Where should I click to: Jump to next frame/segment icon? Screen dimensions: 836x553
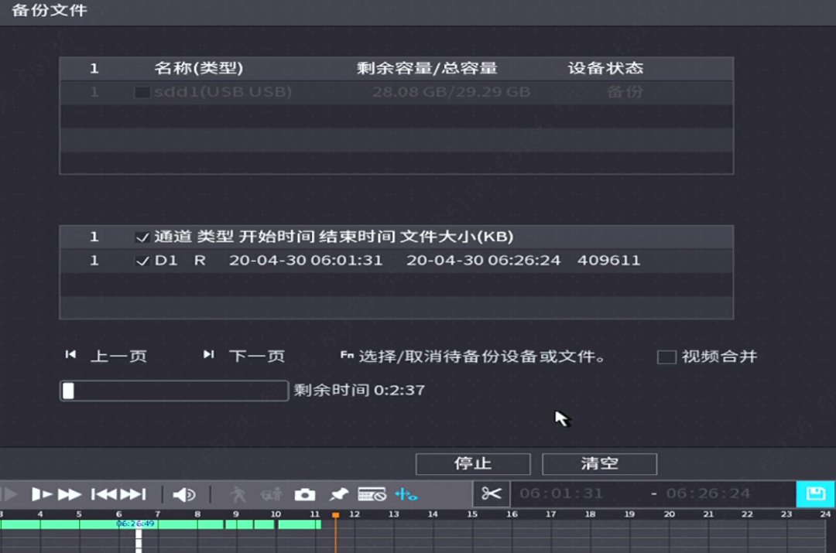(133, 494)
